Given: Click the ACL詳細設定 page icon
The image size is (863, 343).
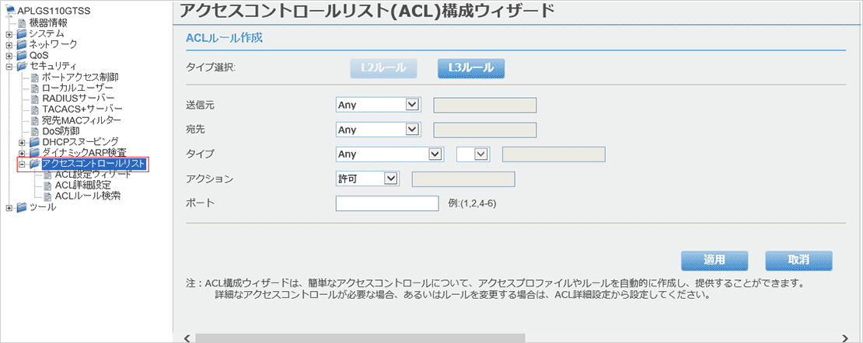Looking at the screenshot, I should pos(47,185).
